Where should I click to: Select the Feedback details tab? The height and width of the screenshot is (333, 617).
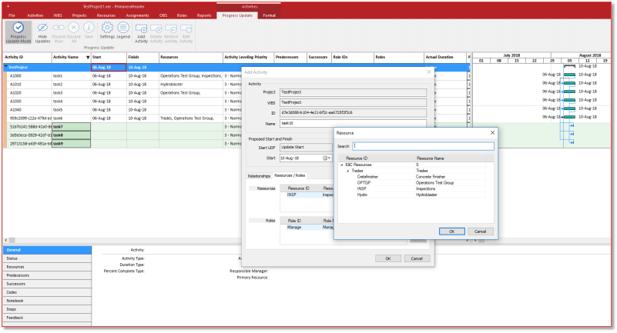point(47,318)
